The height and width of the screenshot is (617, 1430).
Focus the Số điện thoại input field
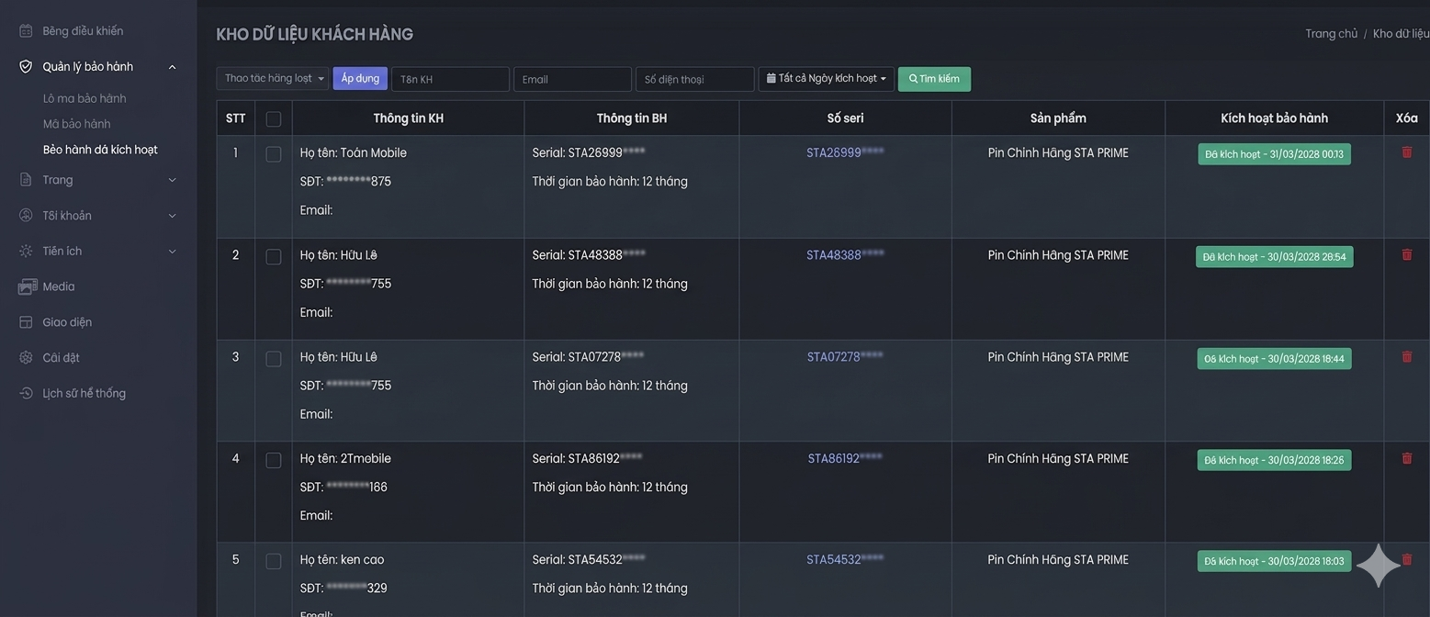(694, 79)
